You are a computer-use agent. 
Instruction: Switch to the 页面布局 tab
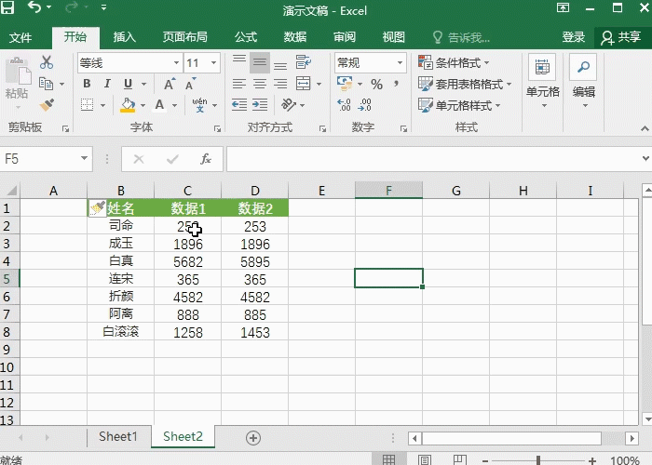click(x=185, y=37)
